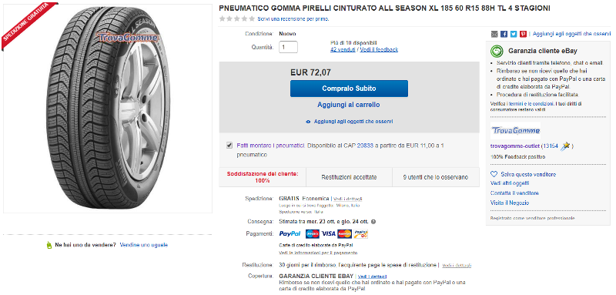Expand shipping Vedi i dettagli link

348,199
